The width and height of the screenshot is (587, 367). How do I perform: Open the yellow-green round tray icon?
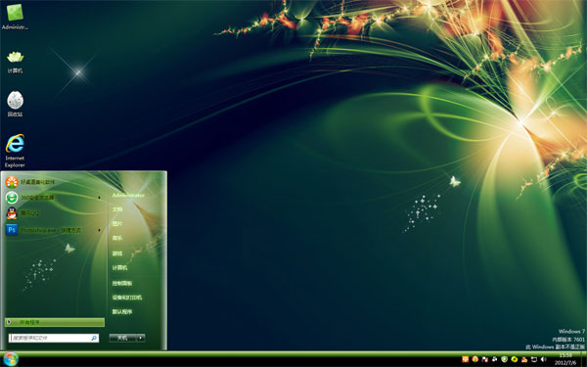click(x=515, y=359)
